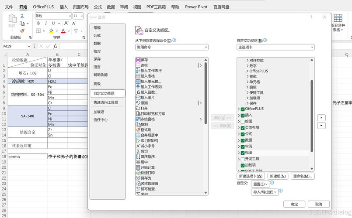Open the 自定义功能区 dropdown showing 主选项卡
352x218 pixels.
click(275, 47)
